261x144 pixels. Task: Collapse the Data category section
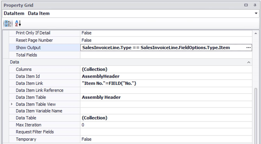pos(249,62)
